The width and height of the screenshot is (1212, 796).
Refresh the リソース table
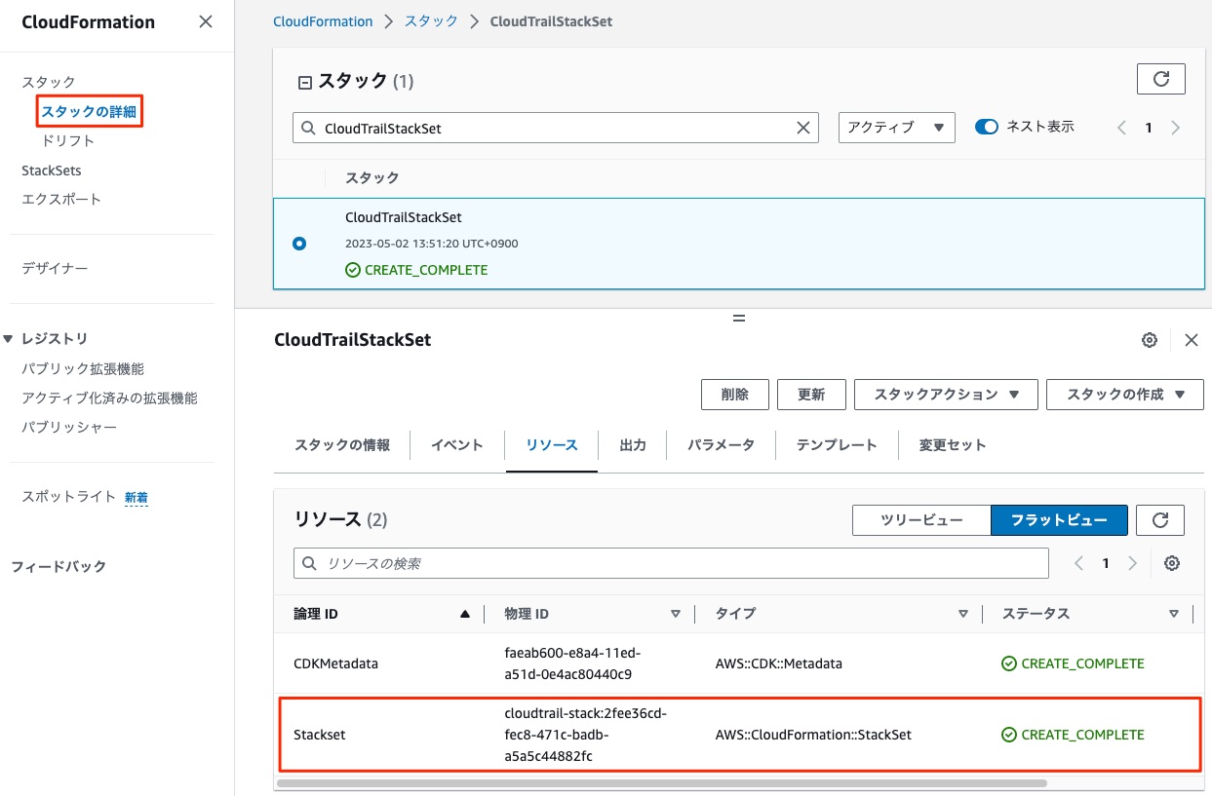click(x=1159, y=519)
